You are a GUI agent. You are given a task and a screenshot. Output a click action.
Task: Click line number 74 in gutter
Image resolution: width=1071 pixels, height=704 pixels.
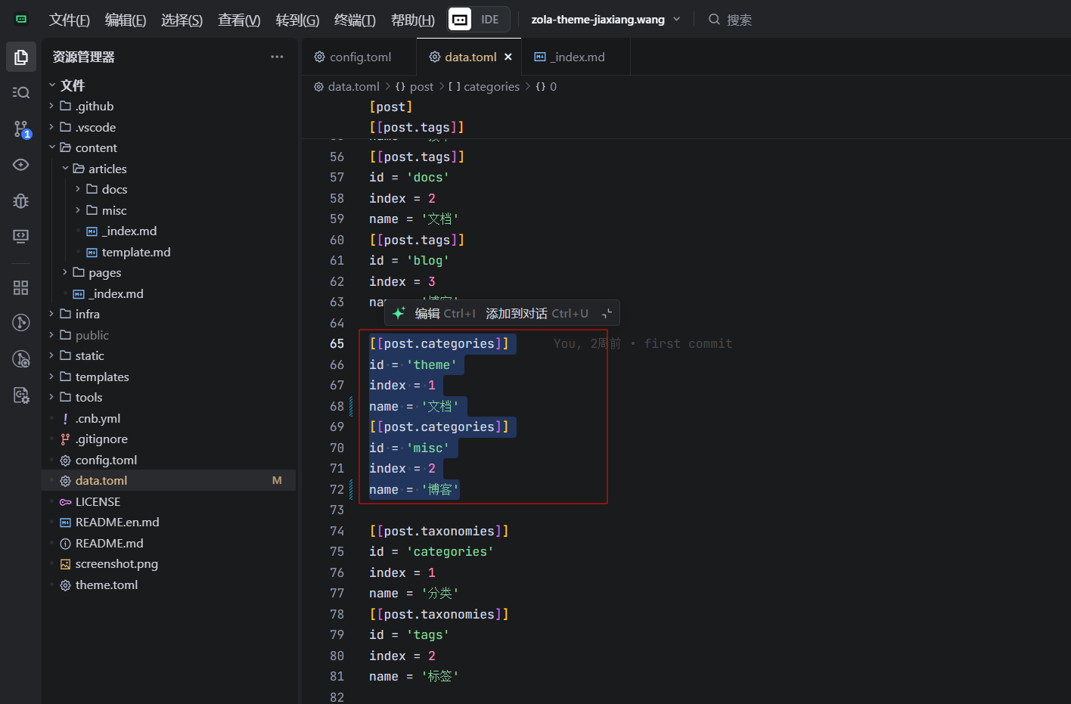point(337,531)
